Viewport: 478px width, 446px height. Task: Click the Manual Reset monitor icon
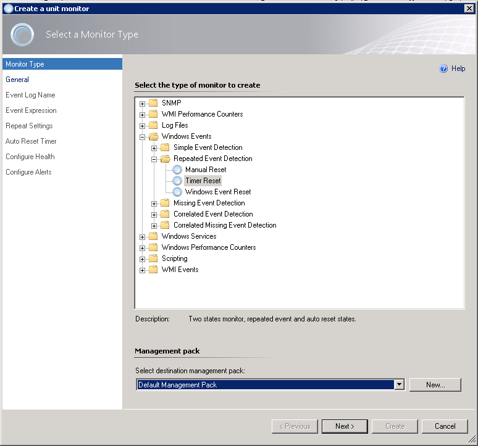[177, 170]
